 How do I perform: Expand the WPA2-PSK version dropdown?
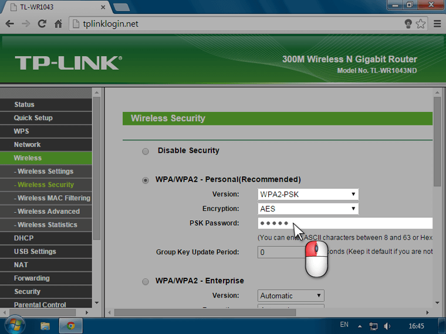[308, 194]
